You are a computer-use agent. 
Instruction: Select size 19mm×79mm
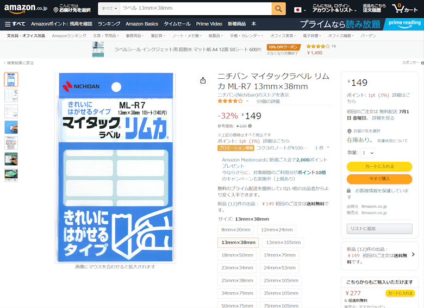[279, 255]
